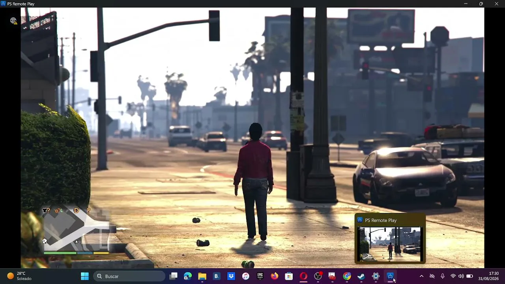Click the PS Remote Play preview title

click(x=381, y=220)
